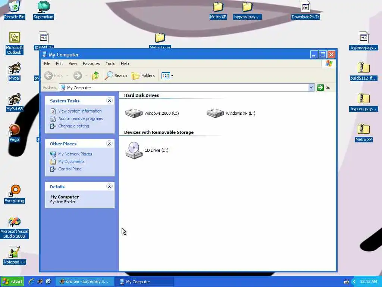Viewport: 382px width, 287px height.
Task: Open the File menu
Action: pyautogui.click(x=47, y=64)
